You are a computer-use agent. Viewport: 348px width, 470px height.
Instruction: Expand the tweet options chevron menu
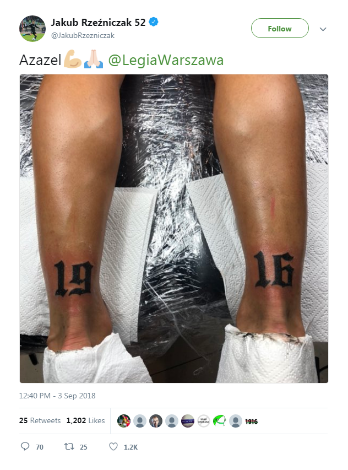[x=323, y=29]
